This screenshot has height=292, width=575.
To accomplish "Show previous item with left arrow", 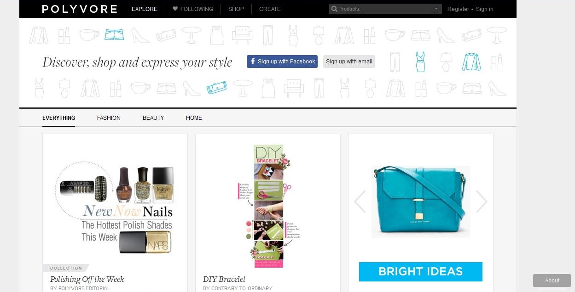I will (x=360, y=202).
